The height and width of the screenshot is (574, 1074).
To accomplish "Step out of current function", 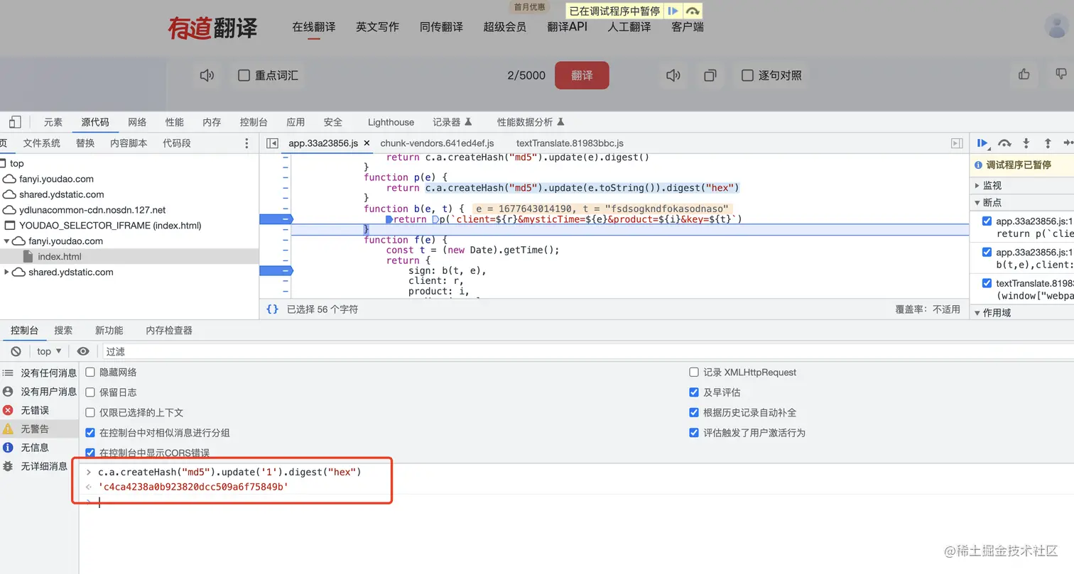I will click(x=1047, y=143).
